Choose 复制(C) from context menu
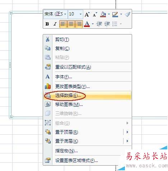The width and height of the screenshot is (168, 171). (88, 48)
